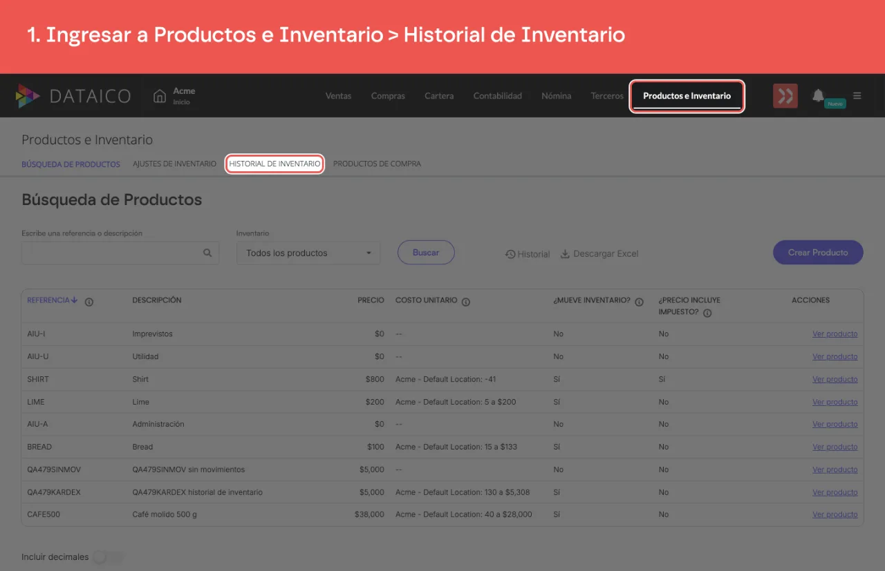Switch to Ajustes de Inventario tab

click(174, 164)
